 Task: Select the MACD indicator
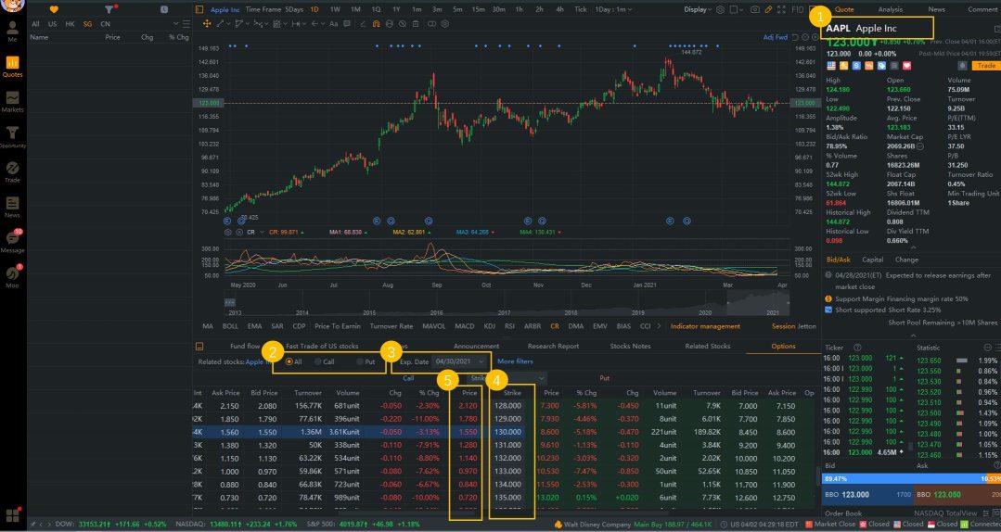click(x=464, y=326)
